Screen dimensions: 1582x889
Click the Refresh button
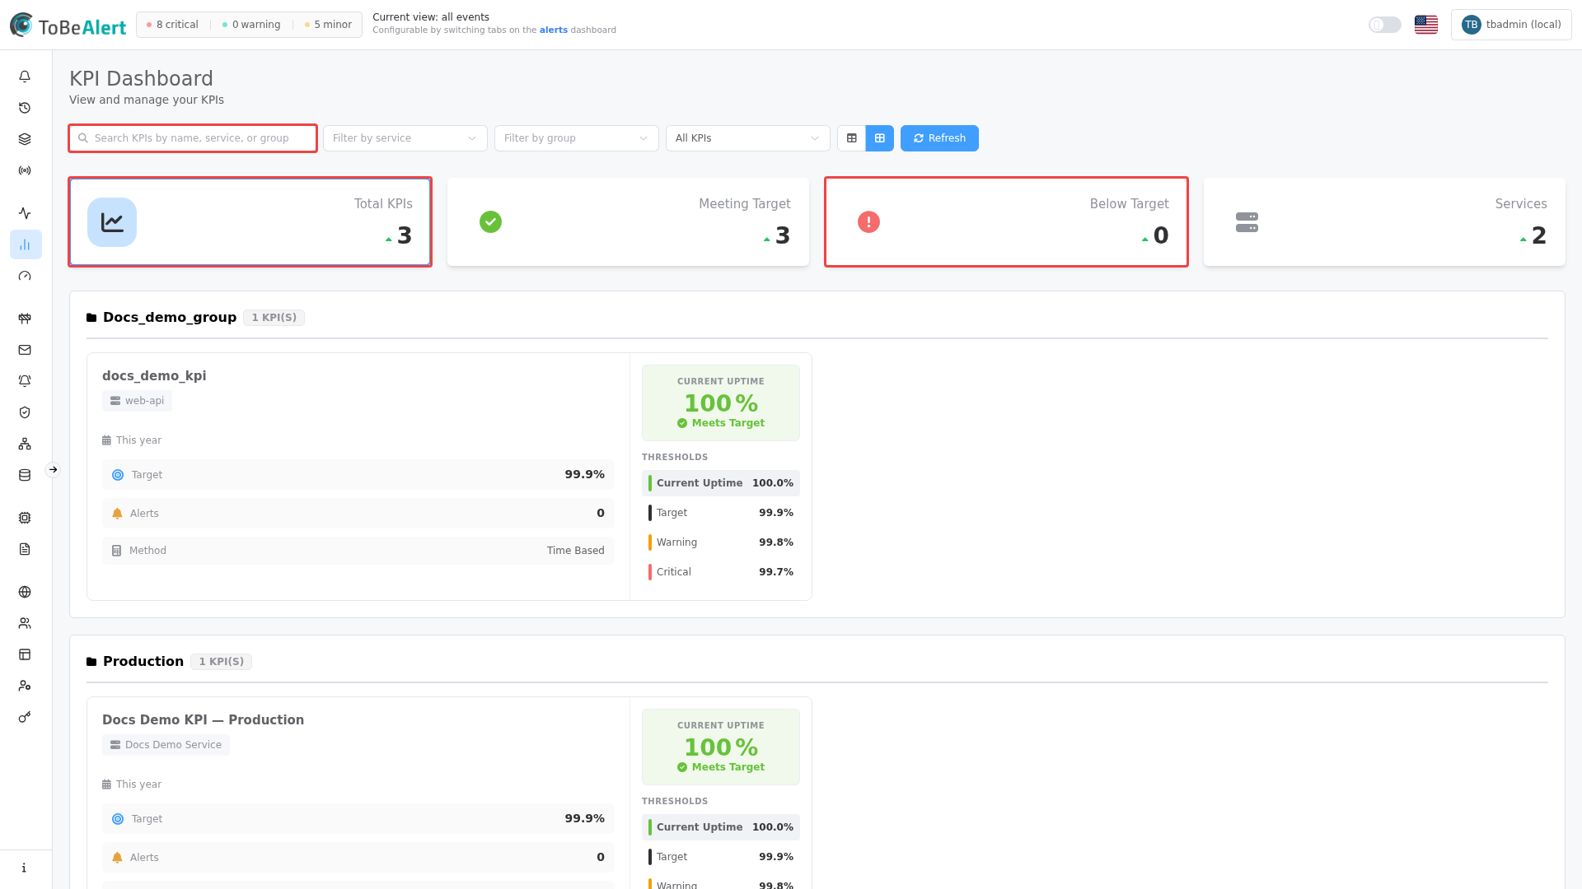pyautogui.click(x=939, y=138)
